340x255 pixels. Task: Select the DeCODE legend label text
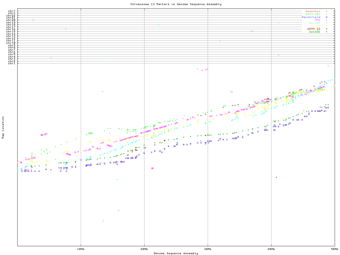tap(315, 32)
